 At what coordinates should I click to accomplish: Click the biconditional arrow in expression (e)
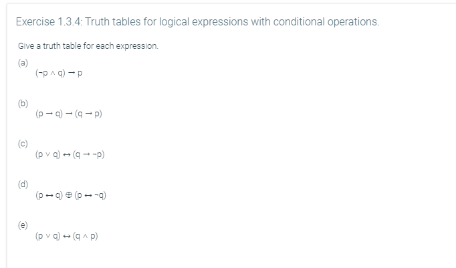point(67,236)
